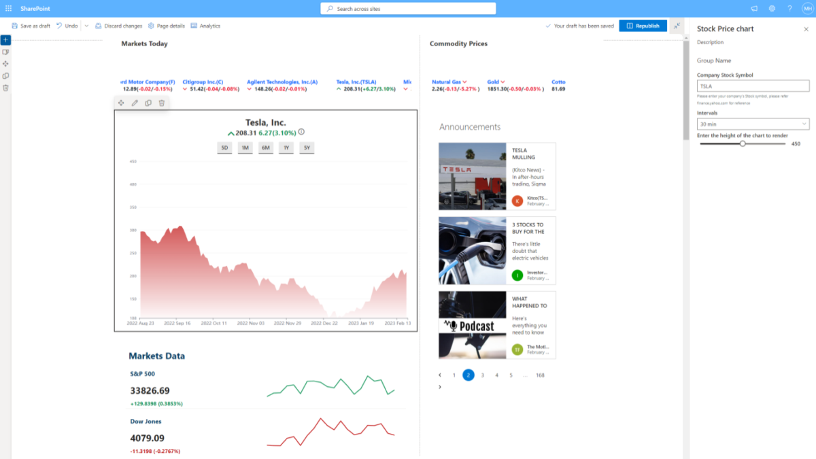Open the SharePoint app launcher waffle icon
The width and height of the screenshot is (816, 459).
pyautogui.click(x=7, y=8)
